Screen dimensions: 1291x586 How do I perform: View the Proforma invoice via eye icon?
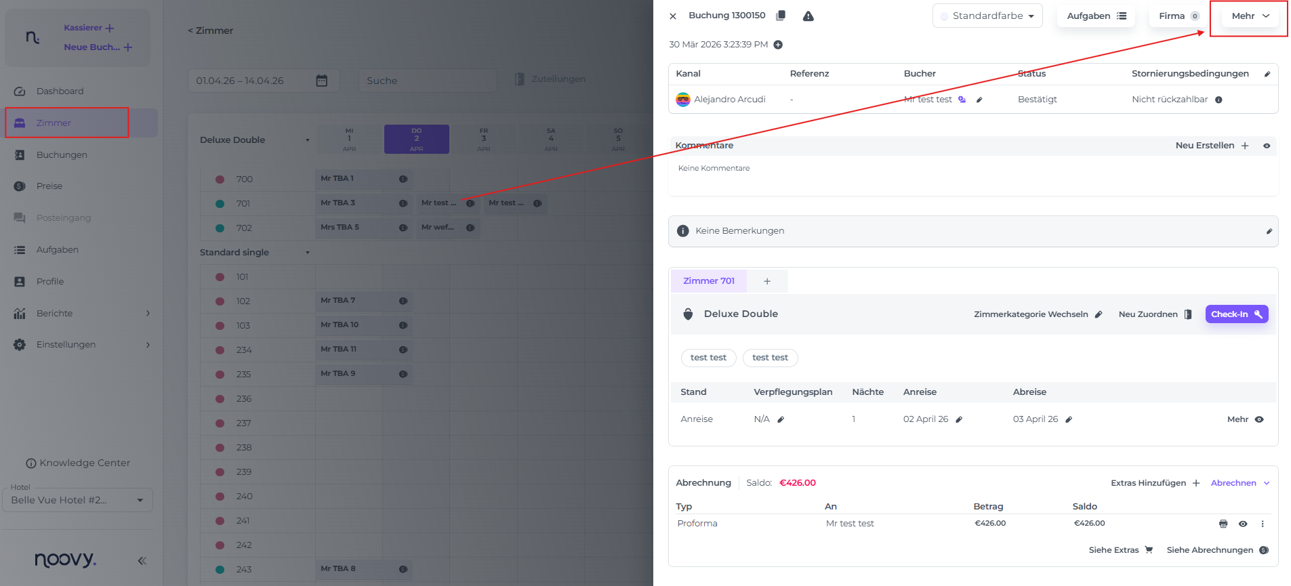pos(1242,524)
